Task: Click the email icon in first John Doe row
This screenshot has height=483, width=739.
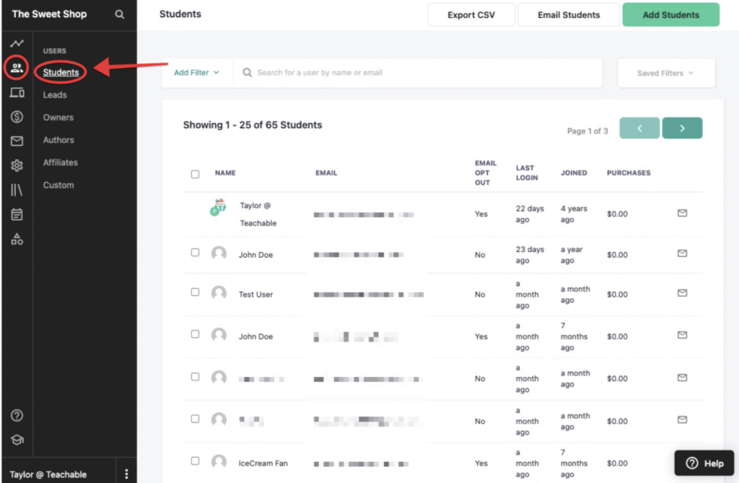Action: click(x=682, y=253)
